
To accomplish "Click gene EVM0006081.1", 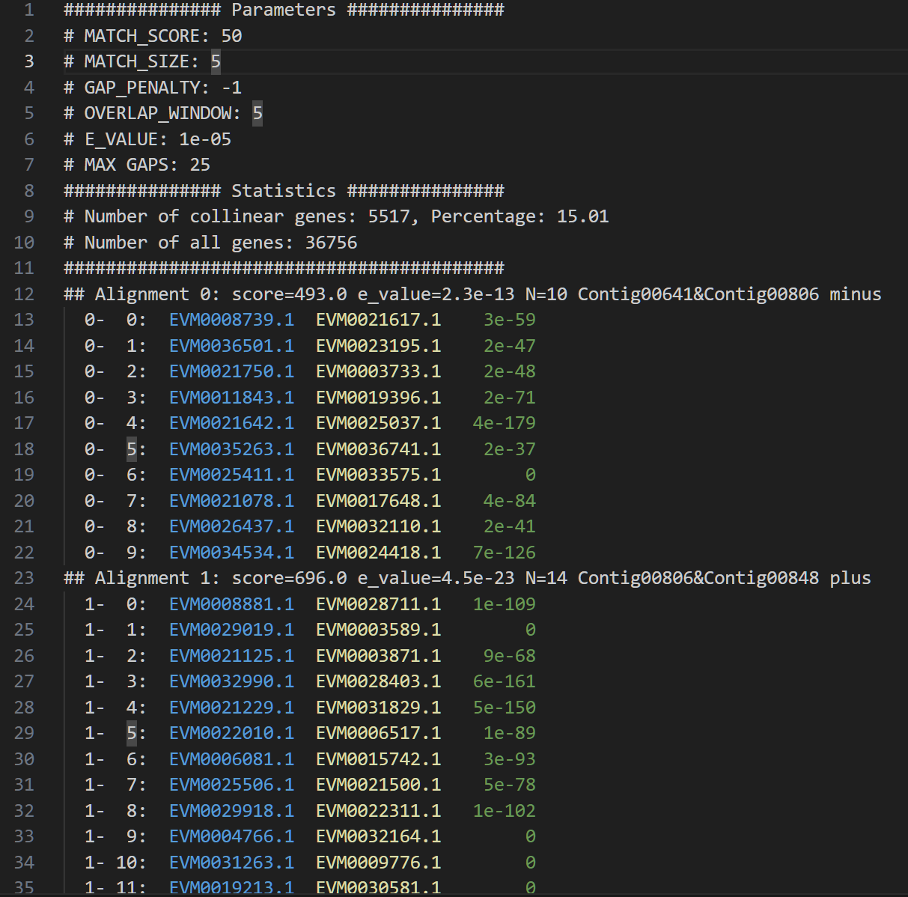I will [x=231, y=759].
